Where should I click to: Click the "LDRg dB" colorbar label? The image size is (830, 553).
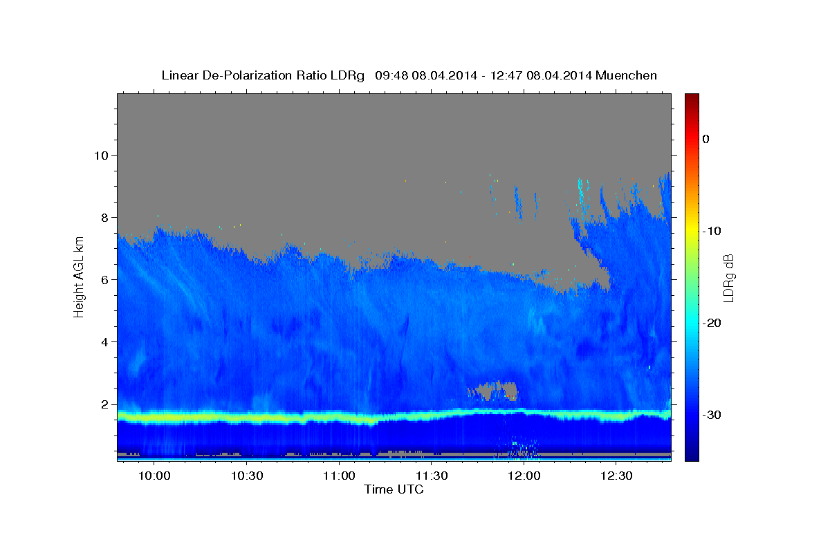(x=729, y=277)
